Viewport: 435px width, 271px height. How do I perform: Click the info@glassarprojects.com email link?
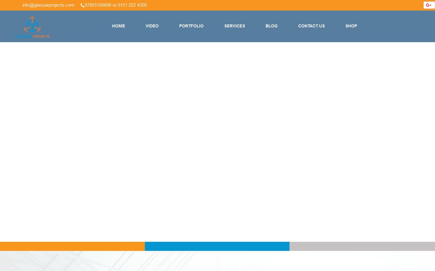click(48, 5)
